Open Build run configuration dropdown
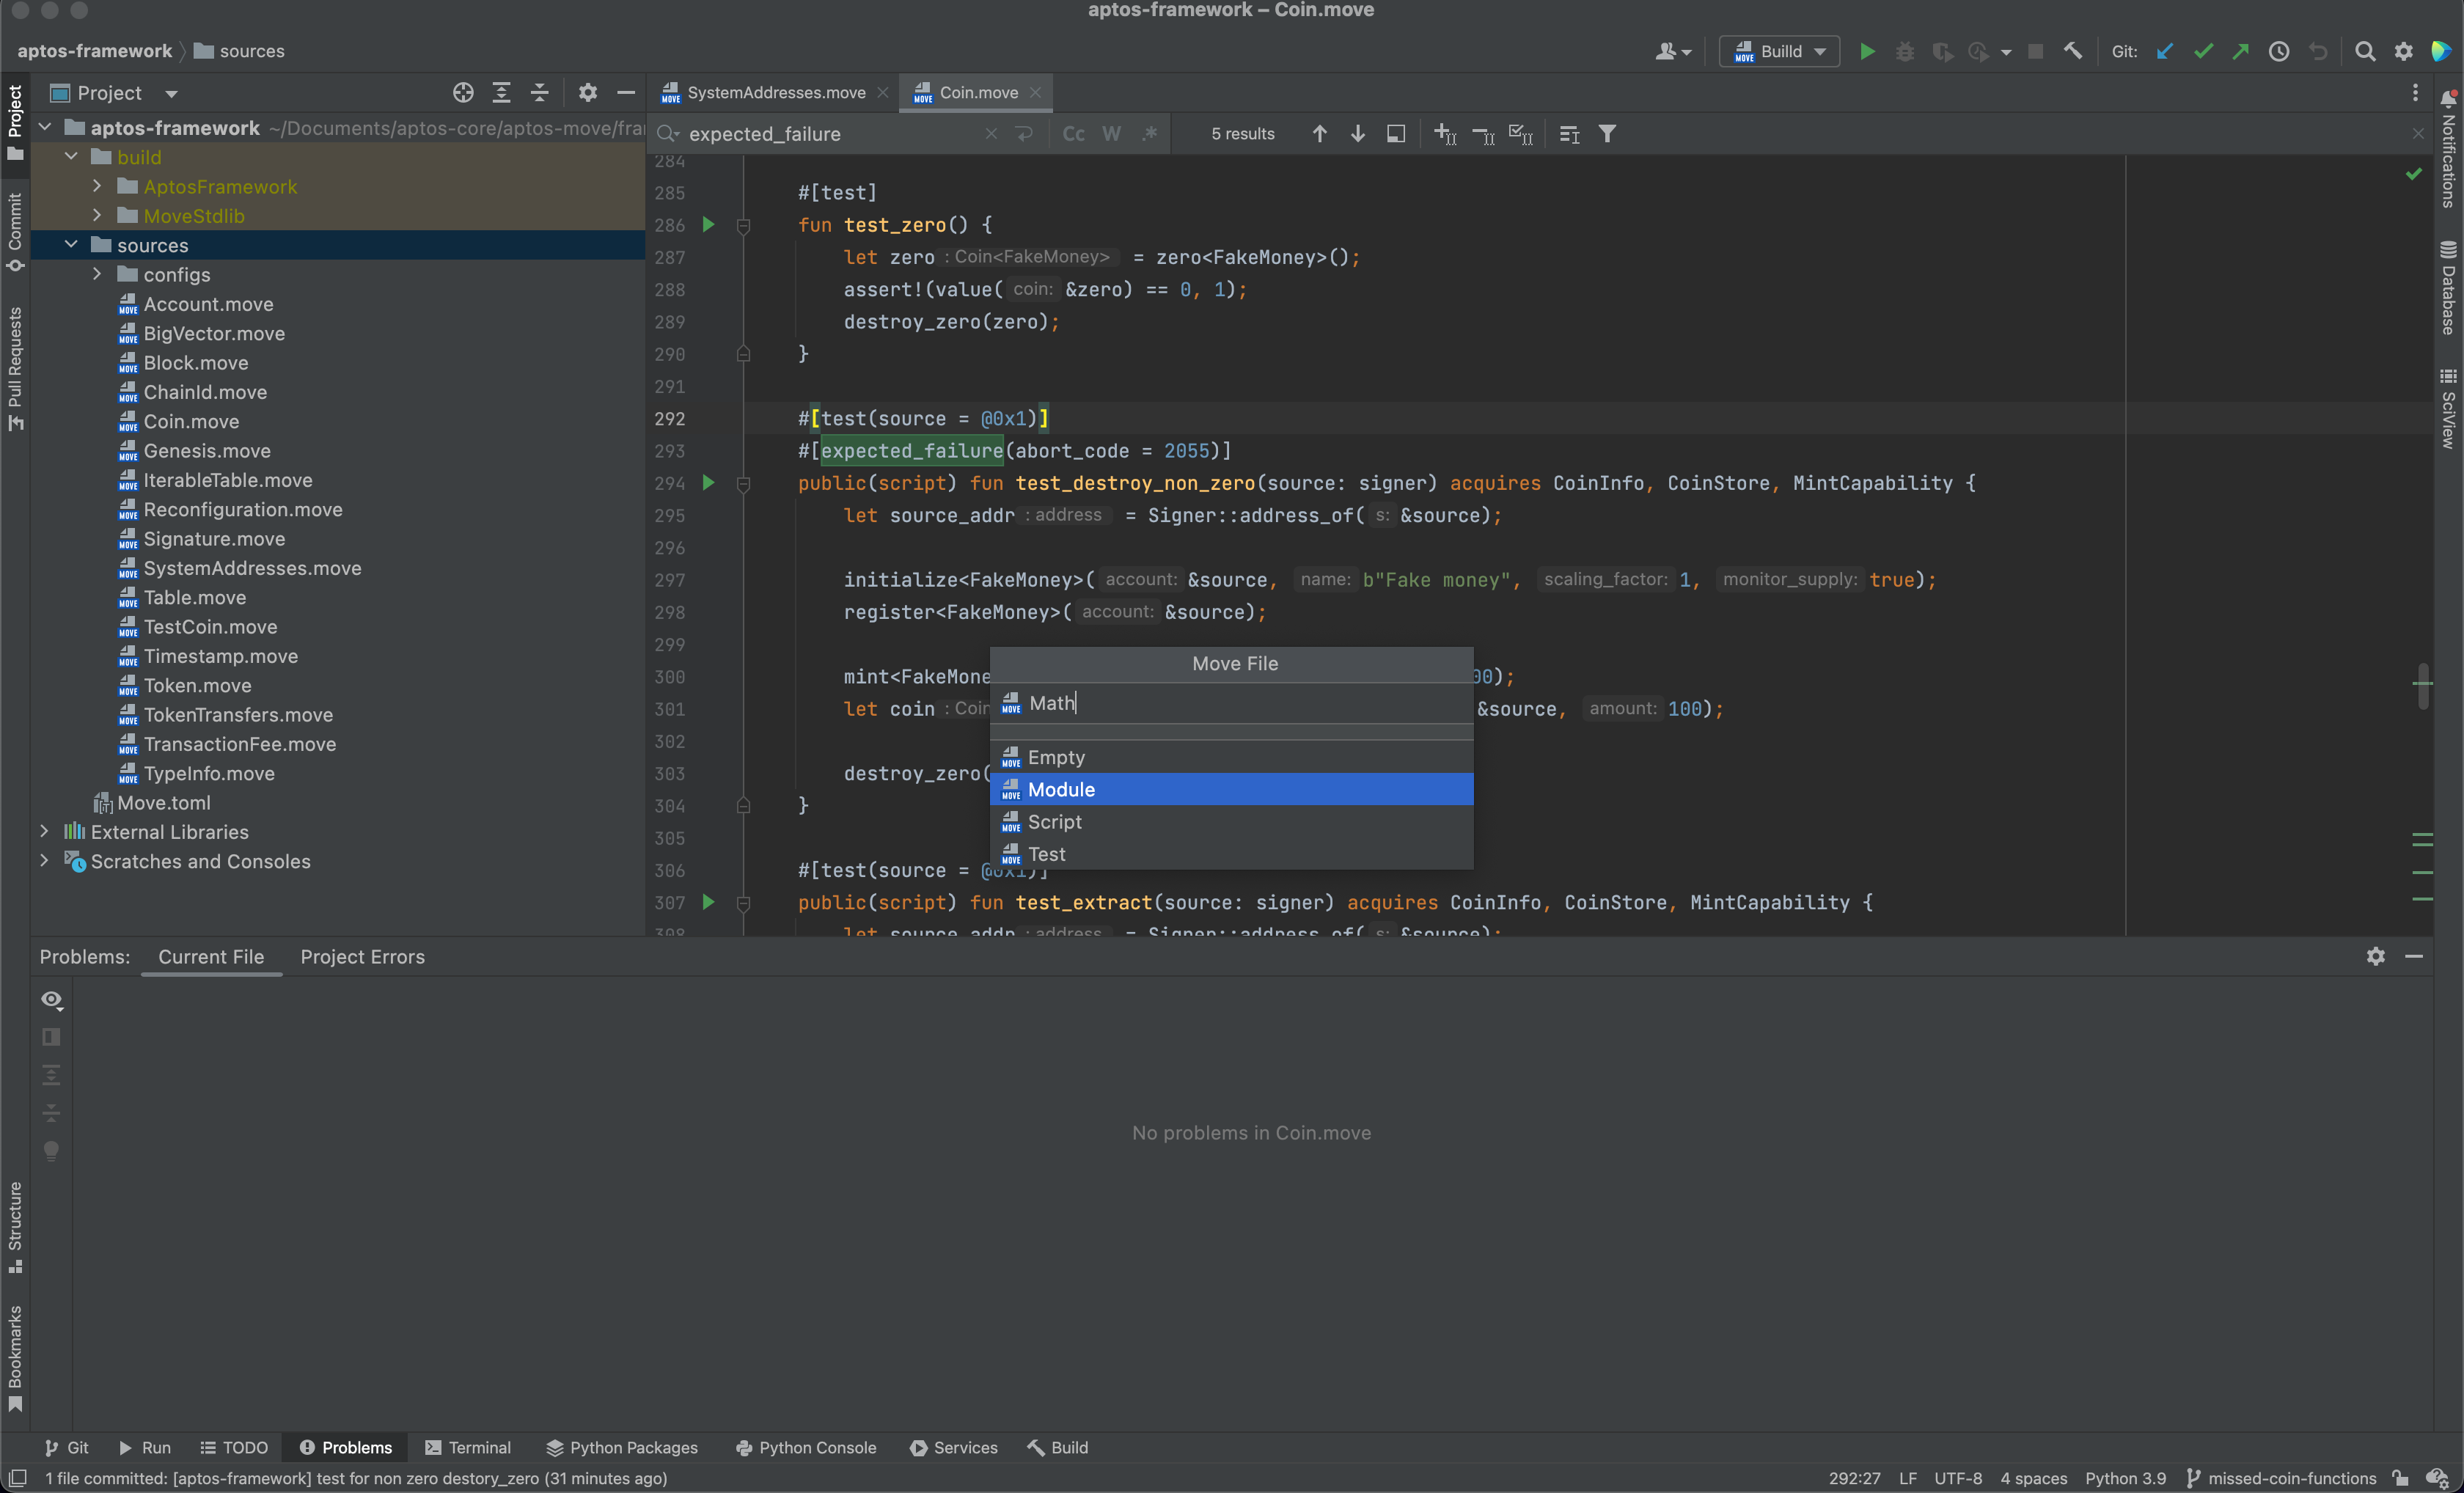 point(1779,51)
